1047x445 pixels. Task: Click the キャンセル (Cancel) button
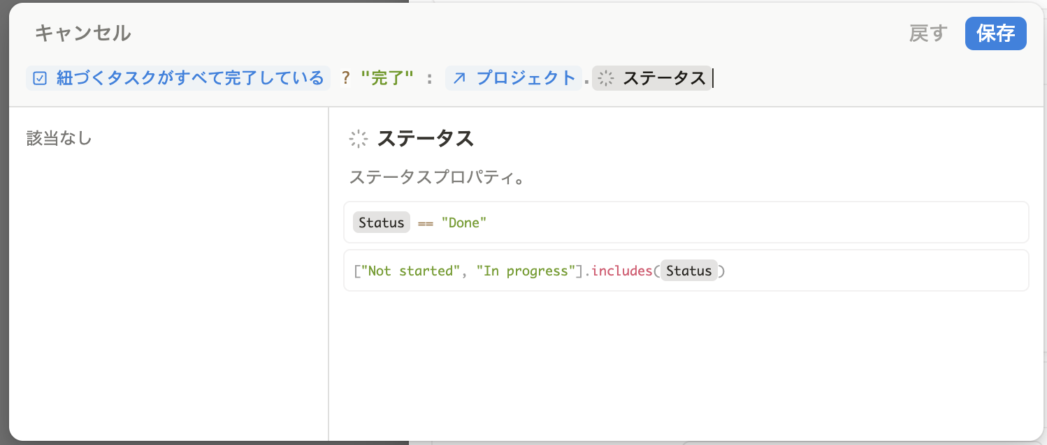82,33
